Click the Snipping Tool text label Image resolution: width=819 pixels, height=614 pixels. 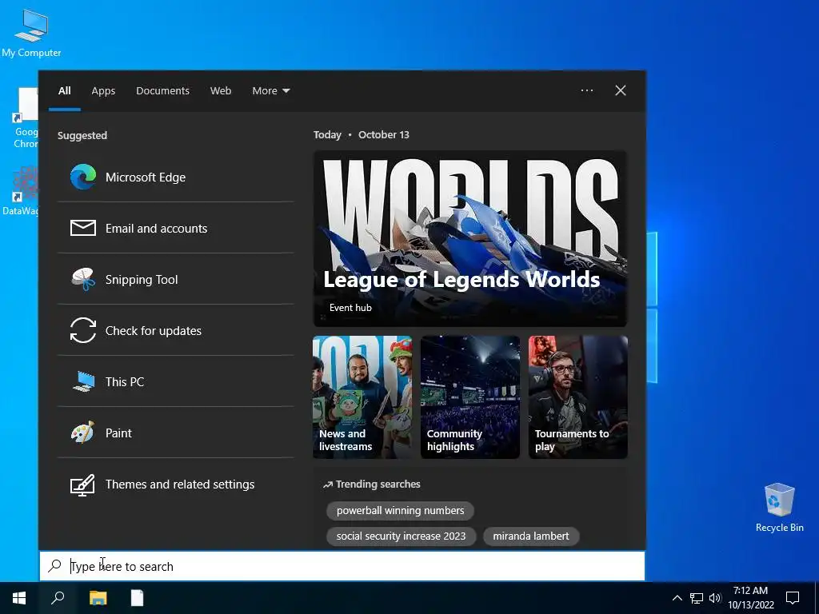coord(142,280)
